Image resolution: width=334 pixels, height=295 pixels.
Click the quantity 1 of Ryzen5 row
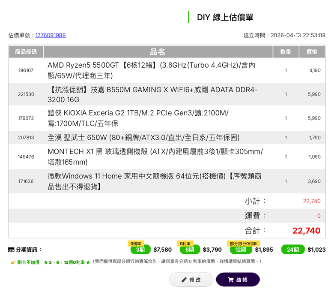tap(286, 70)
